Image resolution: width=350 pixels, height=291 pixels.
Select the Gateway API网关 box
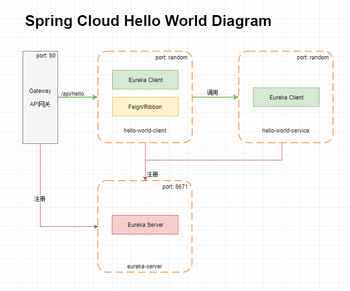40,97
